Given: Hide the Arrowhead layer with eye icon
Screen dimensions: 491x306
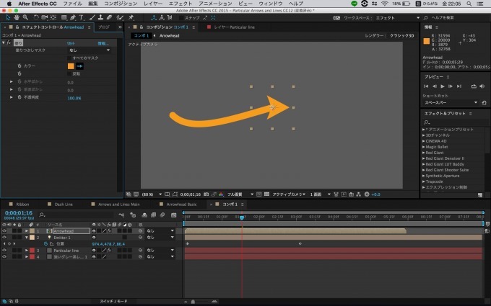Looking at the screenshot, I should coord(4,230).
